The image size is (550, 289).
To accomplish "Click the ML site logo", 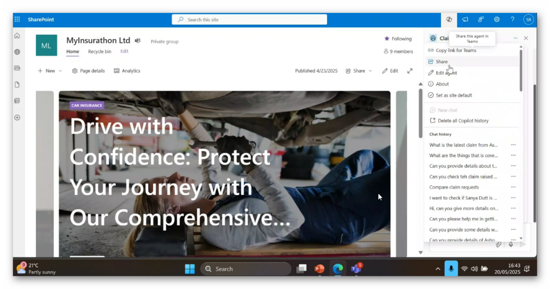I will [x=46, y=45].
